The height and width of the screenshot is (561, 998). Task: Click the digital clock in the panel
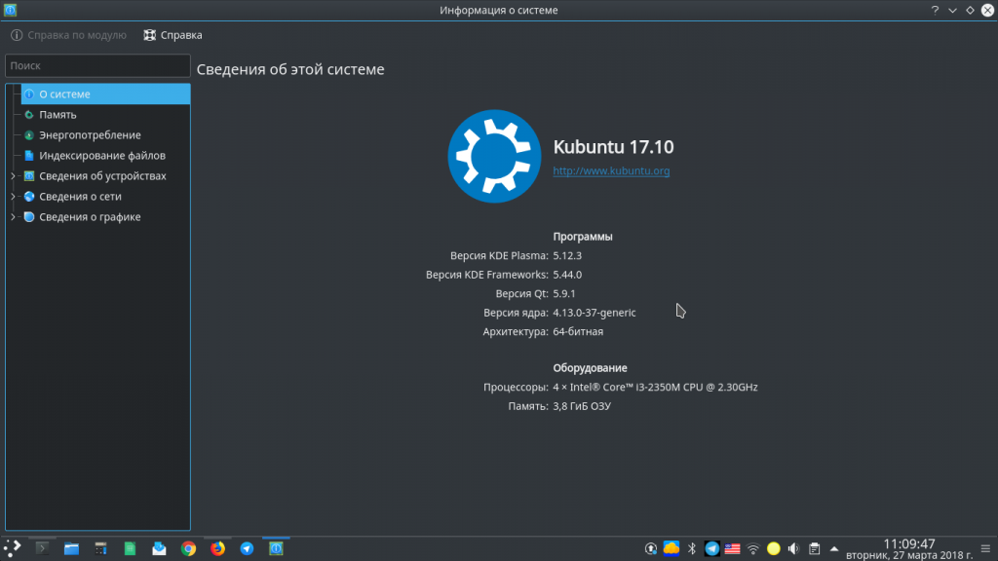point(909,549)
